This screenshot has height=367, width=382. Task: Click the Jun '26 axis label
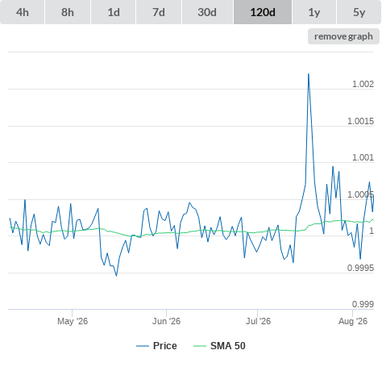[167, 321]
